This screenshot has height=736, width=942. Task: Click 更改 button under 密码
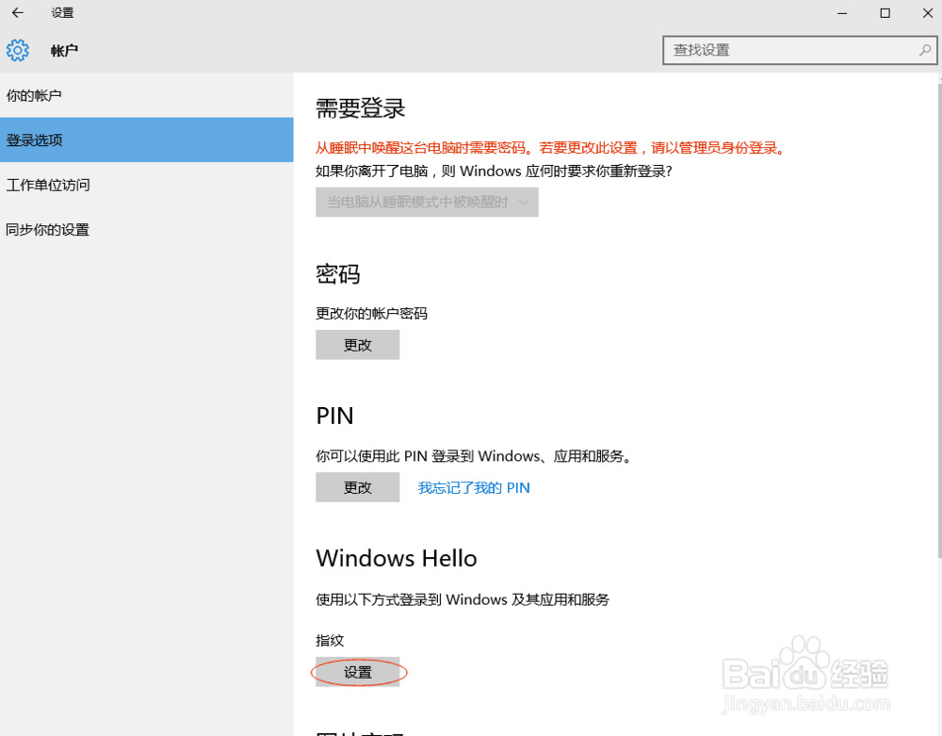pos(357,345)
